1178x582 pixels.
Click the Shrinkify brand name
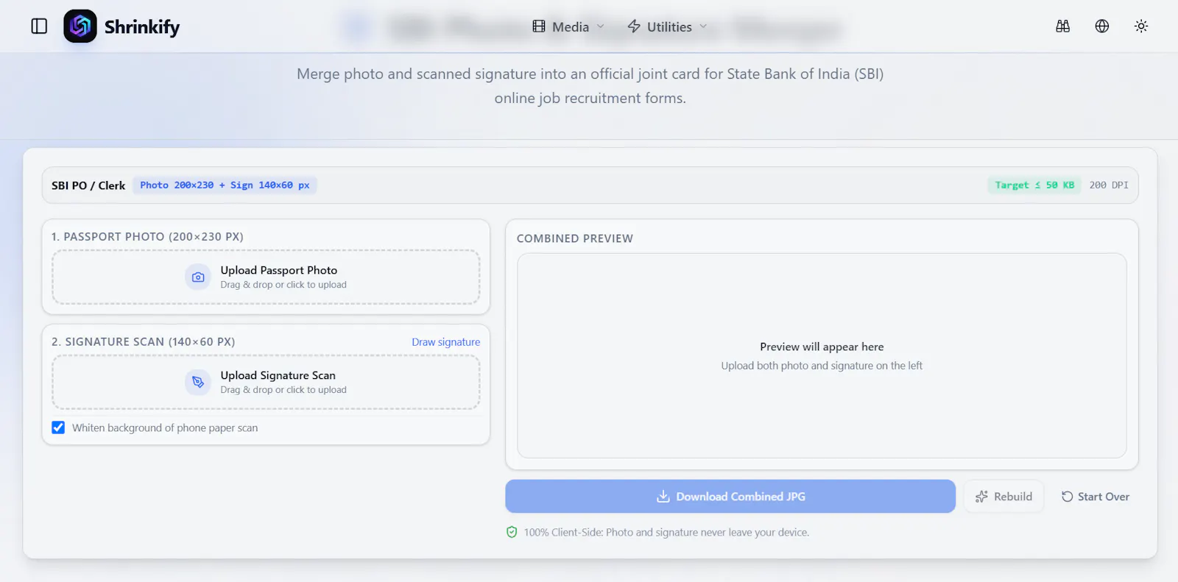click(x=142, y=27)
